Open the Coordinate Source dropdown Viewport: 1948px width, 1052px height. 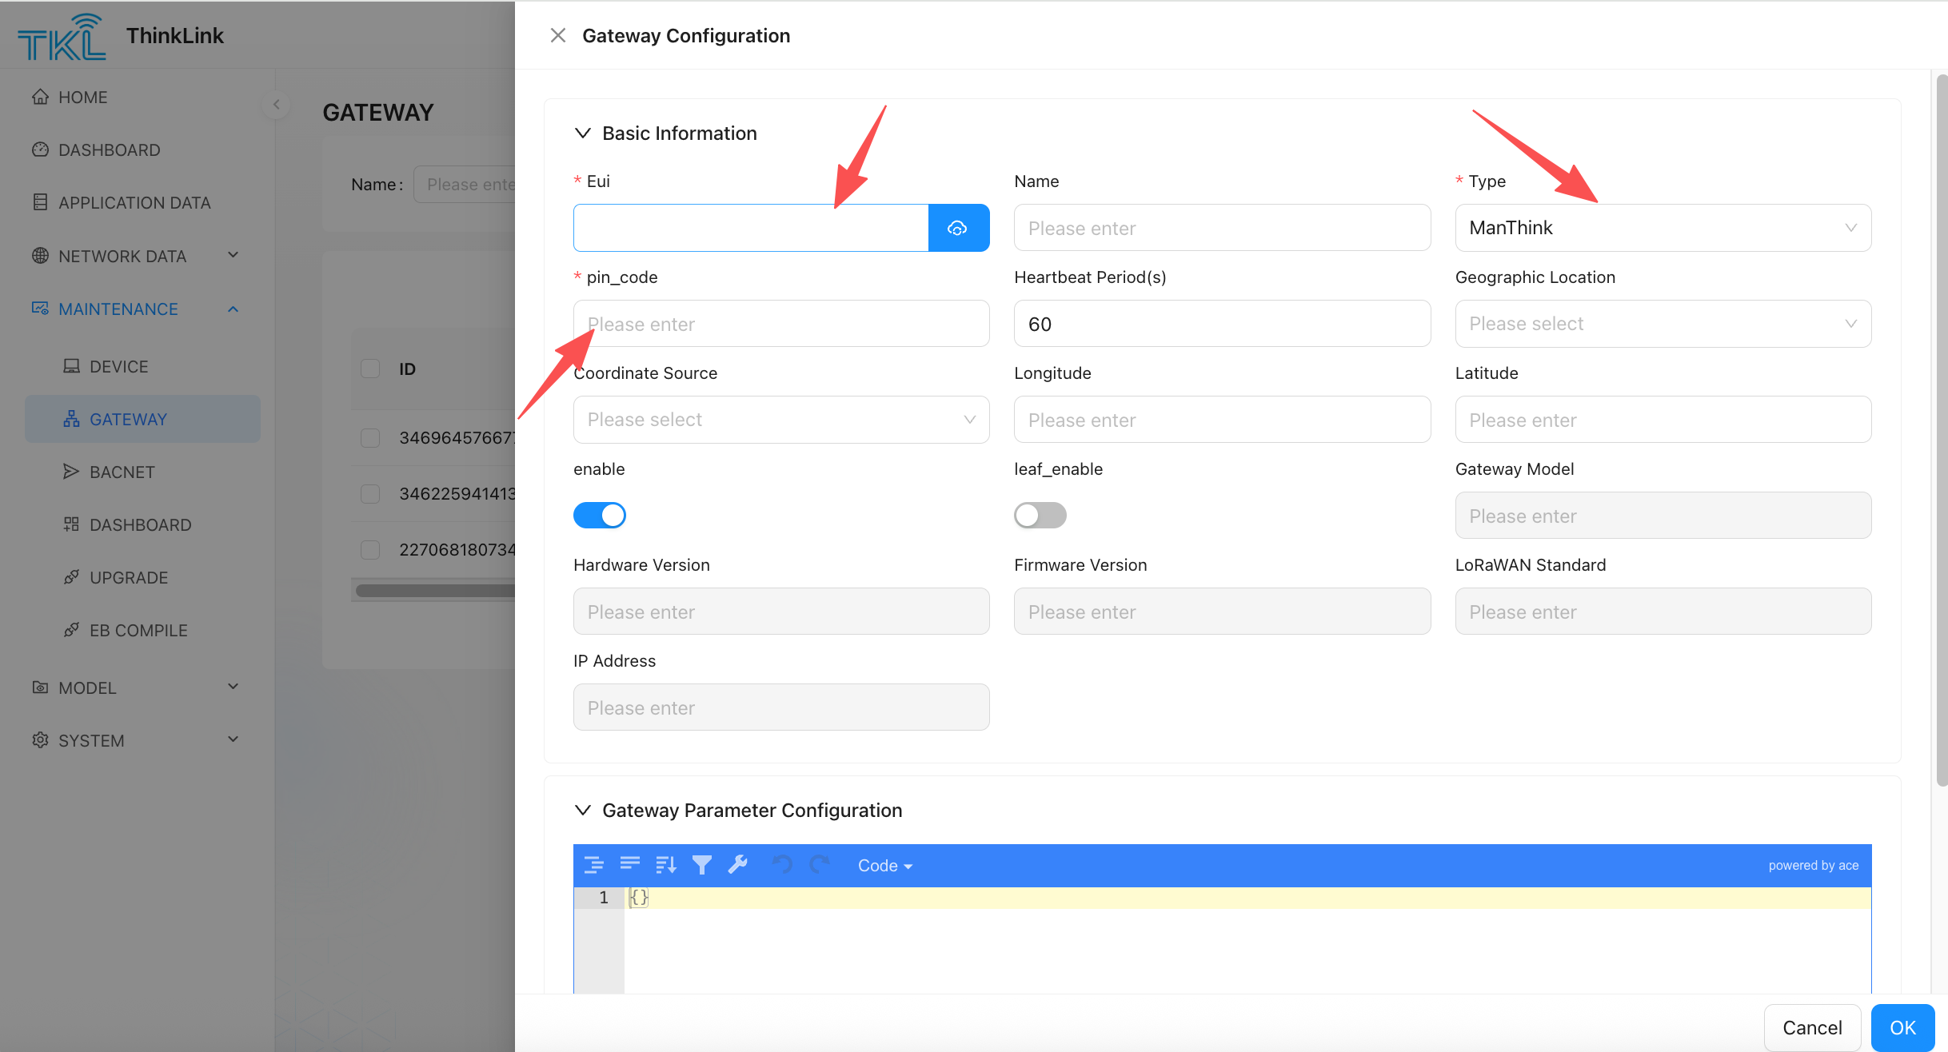click(780, 420)
